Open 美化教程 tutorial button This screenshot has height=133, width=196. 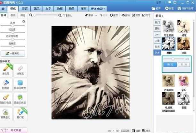click(x=13, y=130)
